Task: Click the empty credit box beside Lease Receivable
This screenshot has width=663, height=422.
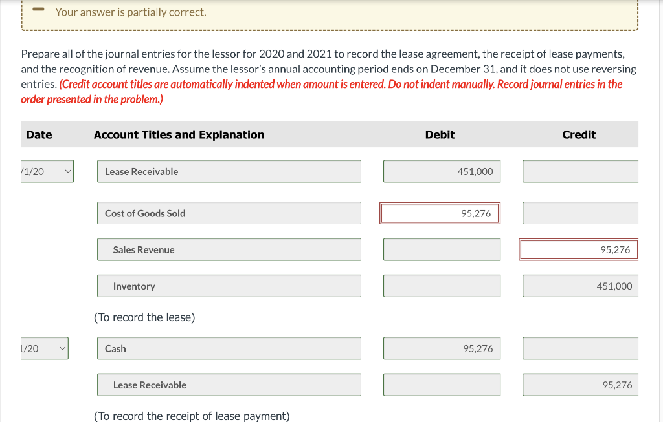Action: [x=579, y=171]
